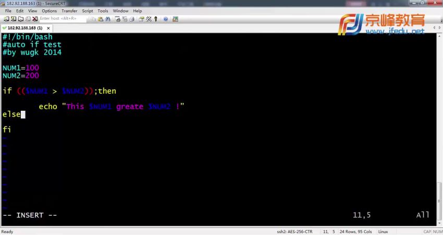Viewport: 443px width, 235px height.
Task: Click the Quick Connect toolbar icon
Action: [x=14, y=19]
